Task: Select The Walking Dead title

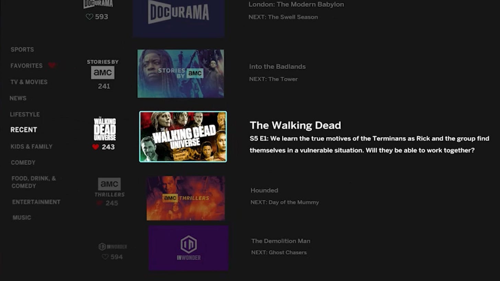Action: [295, 125]
